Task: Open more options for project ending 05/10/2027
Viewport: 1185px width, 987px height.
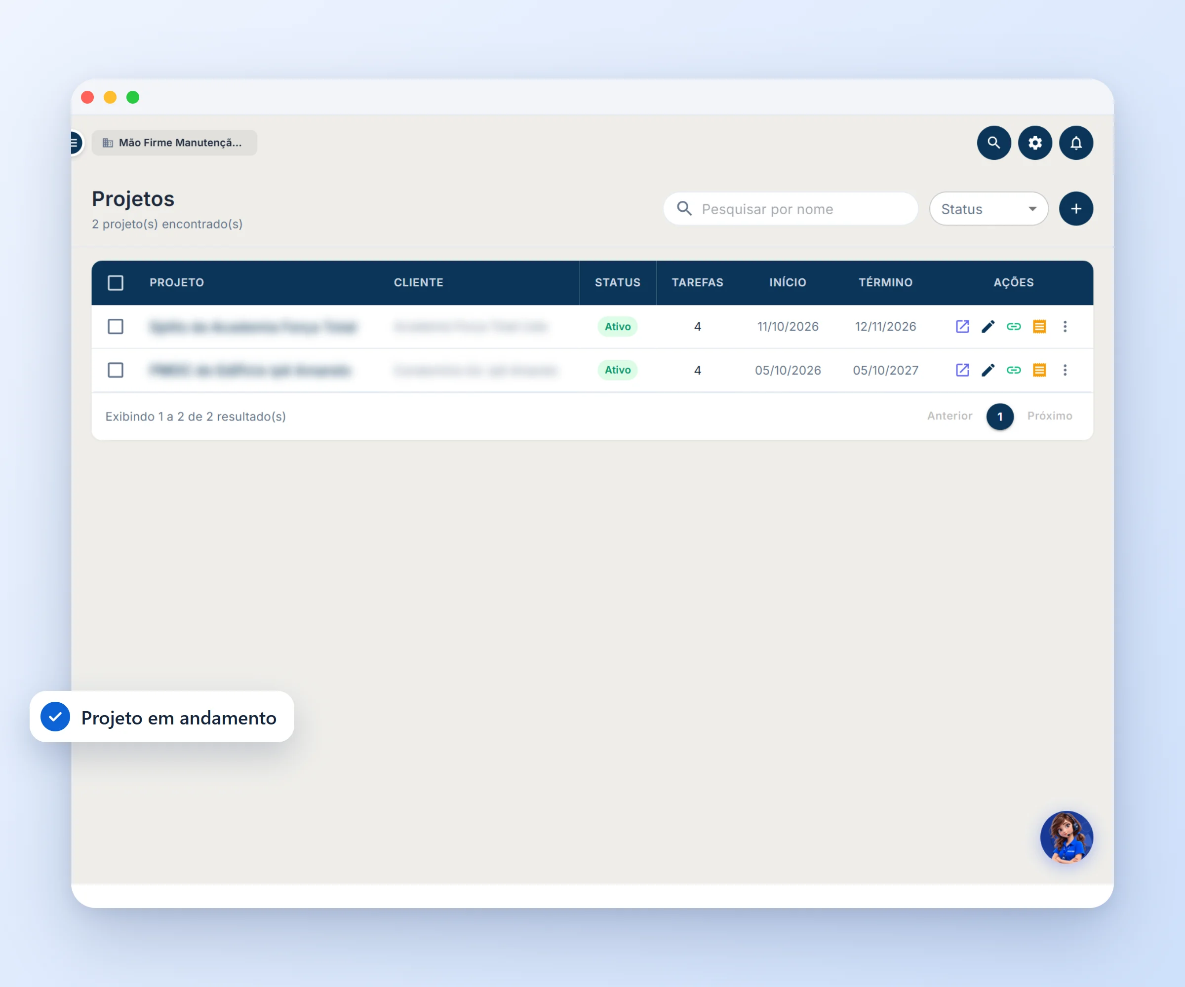Action: click(x=1065, y=370)
